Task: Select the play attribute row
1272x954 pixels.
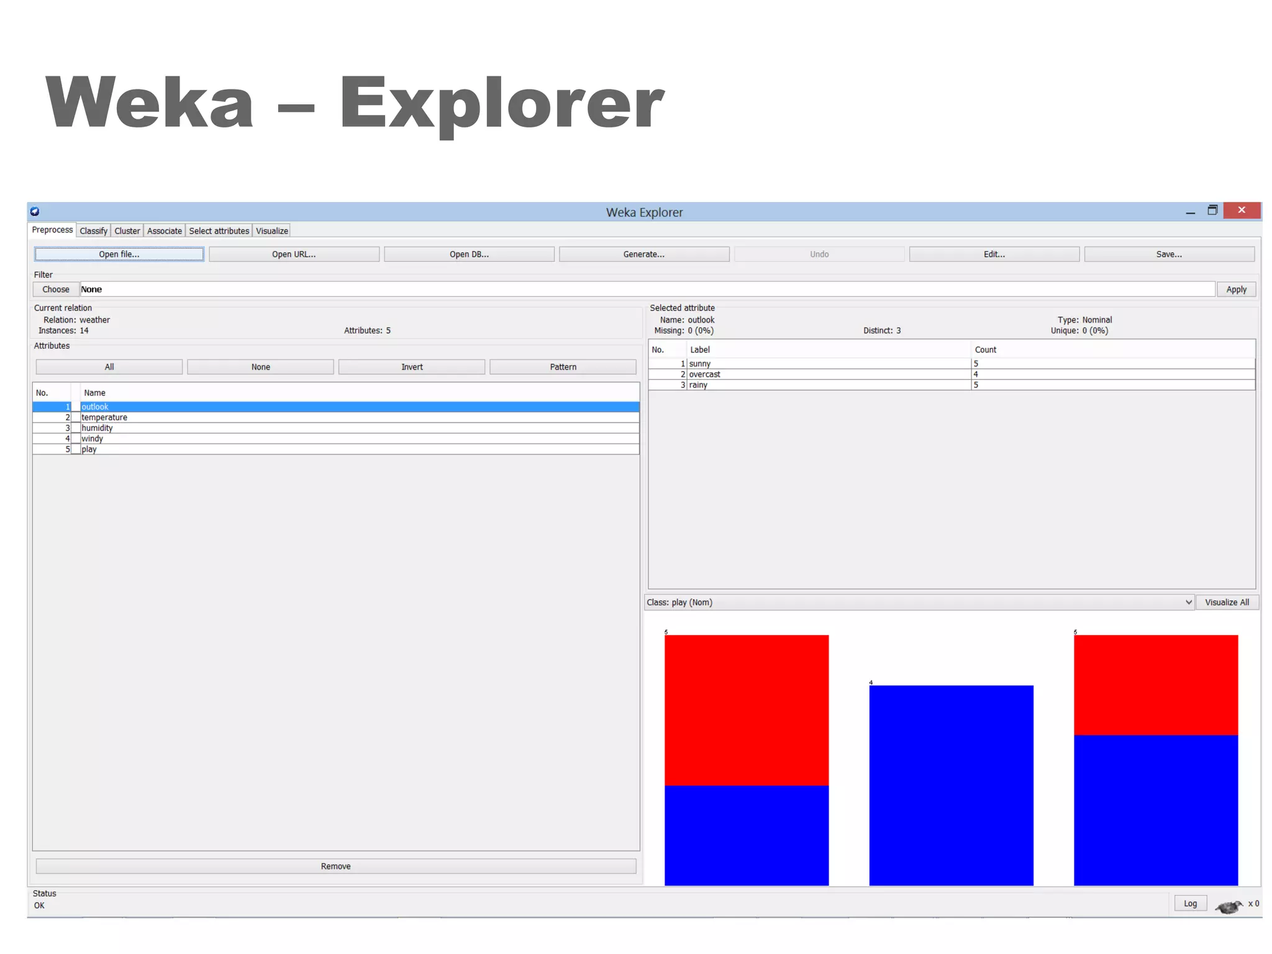Action: [x=336, y=449]
